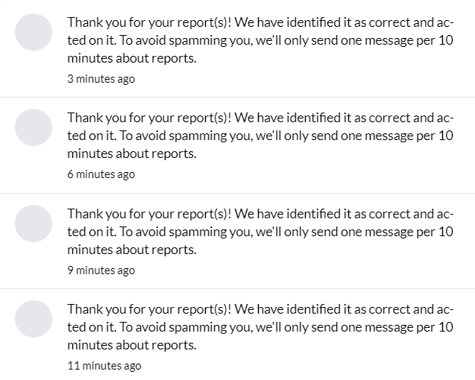Open the notification from 6 minutes ago

237,145
